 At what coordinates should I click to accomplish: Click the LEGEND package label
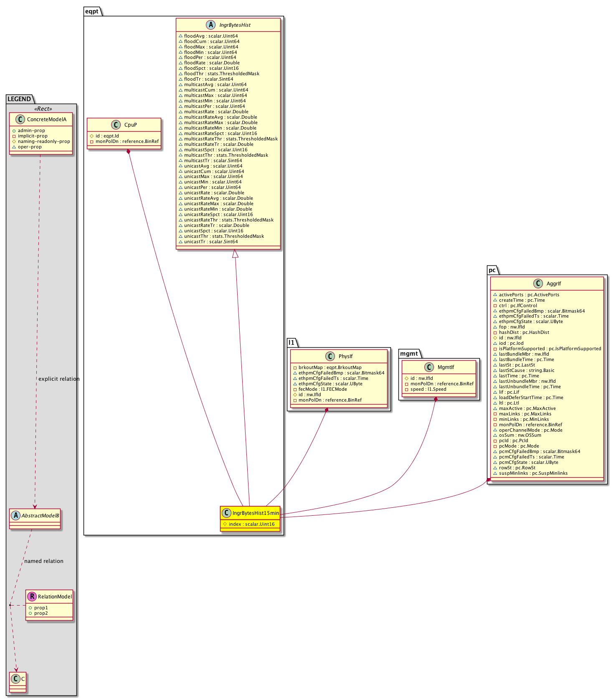pos(19,99)
